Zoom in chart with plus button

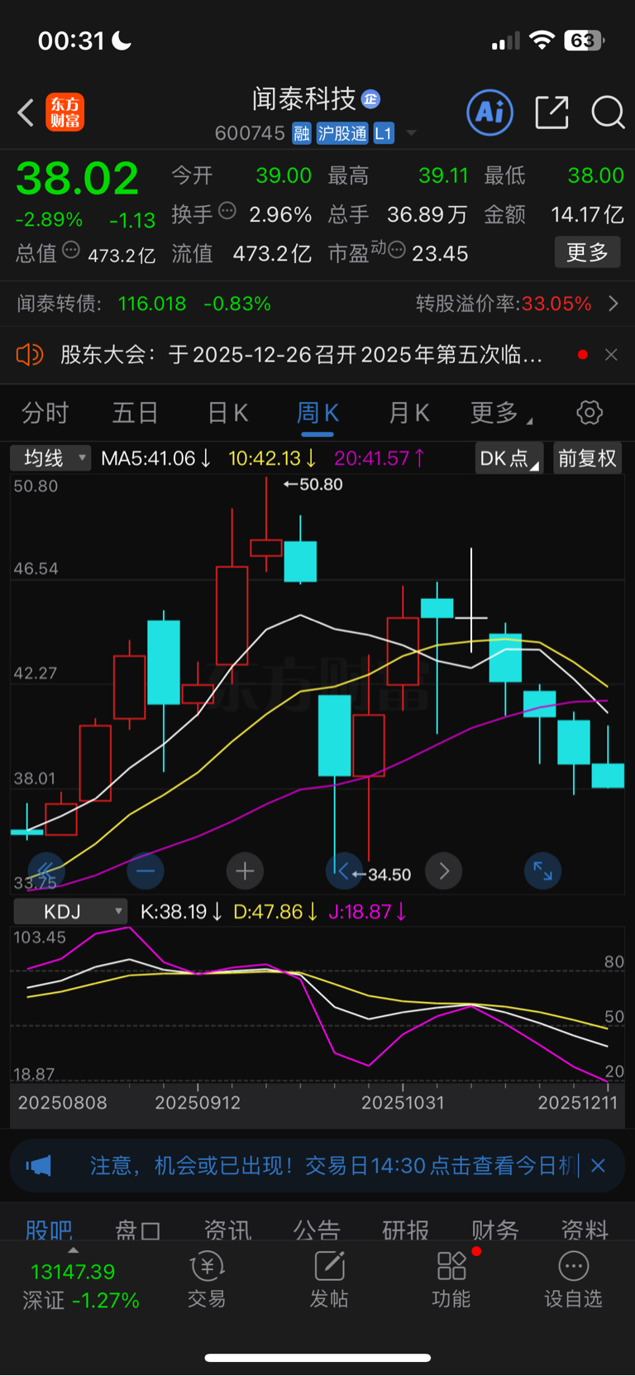[245, 870]
